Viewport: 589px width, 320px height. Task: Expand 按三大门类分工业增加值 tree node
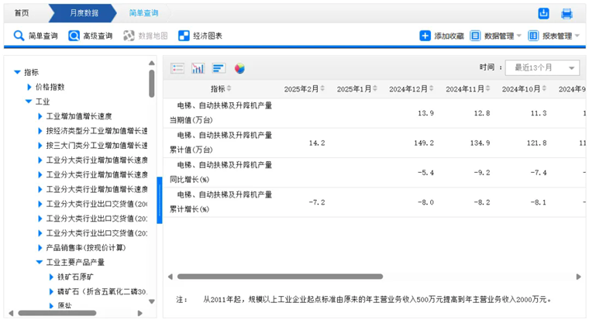click(x=40, y=146)
